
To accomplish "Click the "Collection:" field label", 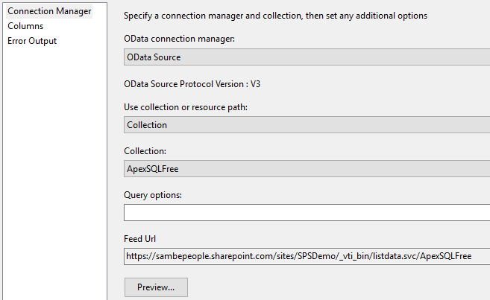I will (x=145, y=151).
